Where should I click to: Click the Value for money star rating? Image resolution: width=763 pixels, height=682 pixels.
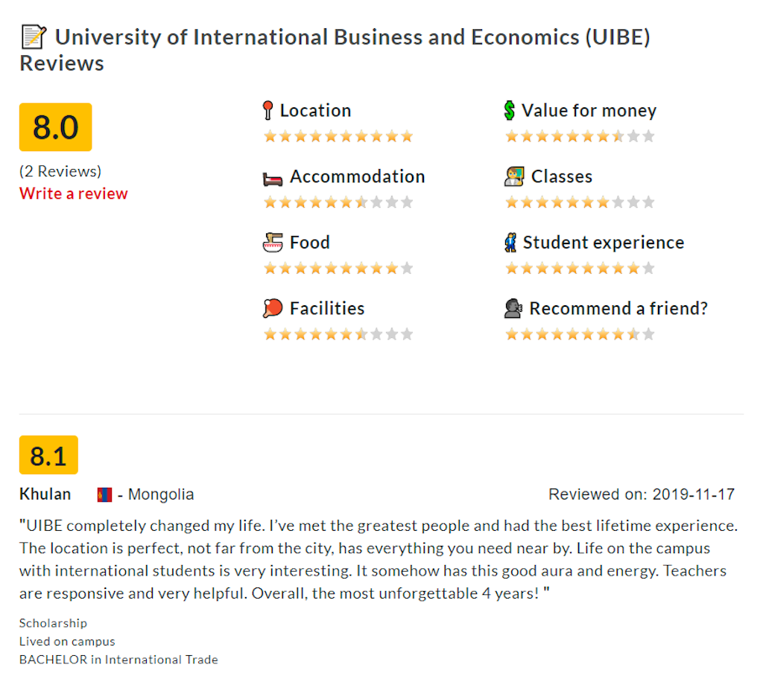pos(580,136)
